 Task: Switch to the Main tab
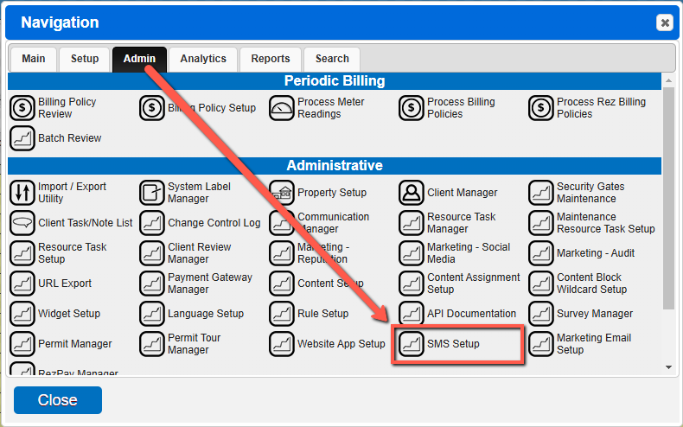tap(34, 60)
